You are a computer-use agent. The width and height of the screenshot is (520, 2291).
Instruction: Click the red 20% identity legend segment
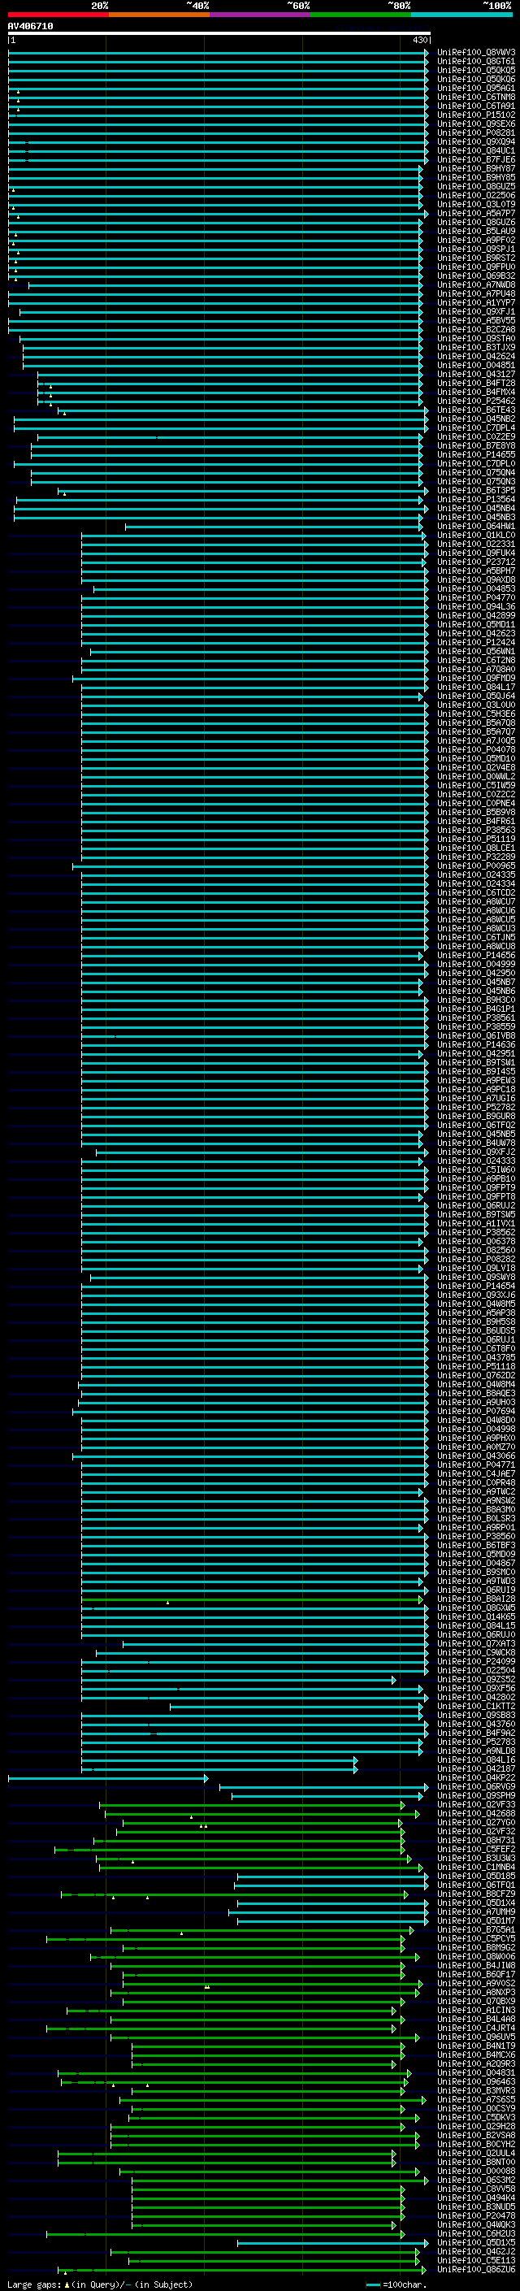(x=58, y=15)
